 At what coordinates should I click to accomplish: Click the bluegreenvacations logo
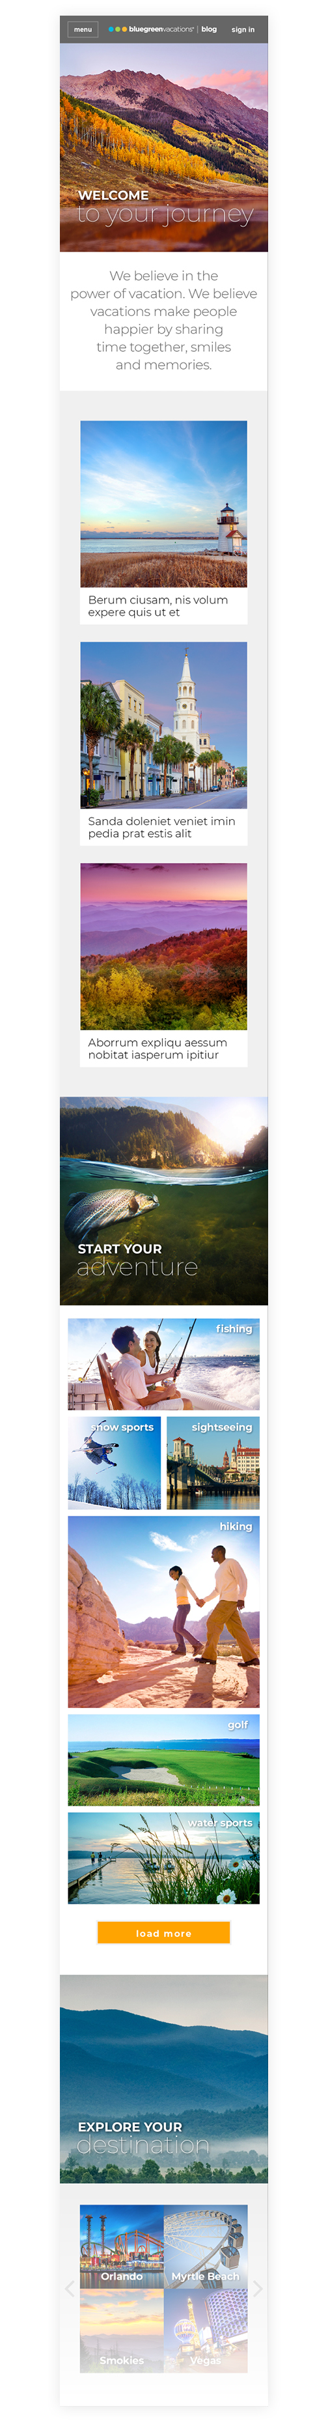pos(152,29)
